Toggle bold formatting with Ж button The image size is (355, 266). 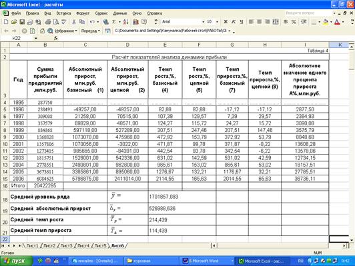point(226,22)
